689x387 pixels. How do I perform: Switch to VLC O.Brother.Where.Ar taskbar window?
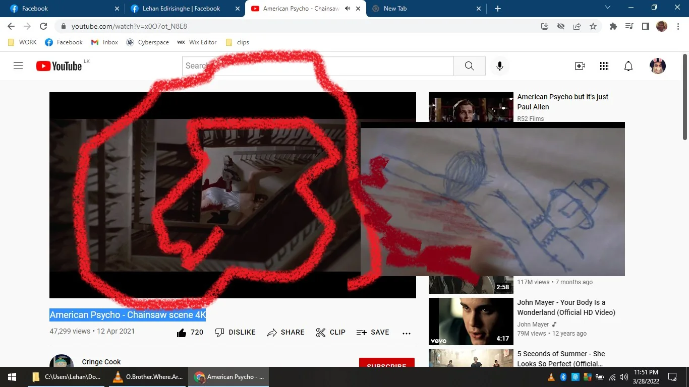[147, 377]
